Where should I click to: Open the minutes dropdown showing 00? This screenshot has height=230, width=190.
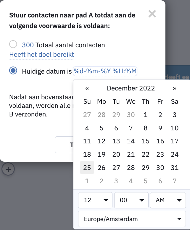(131, 200)
